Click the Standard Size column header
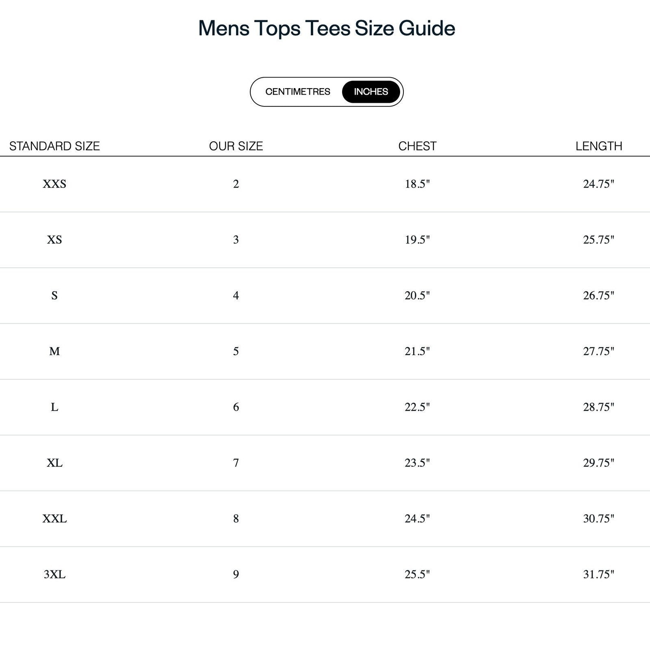The height and width of the screenshot is (650, 650). (54, 146)
